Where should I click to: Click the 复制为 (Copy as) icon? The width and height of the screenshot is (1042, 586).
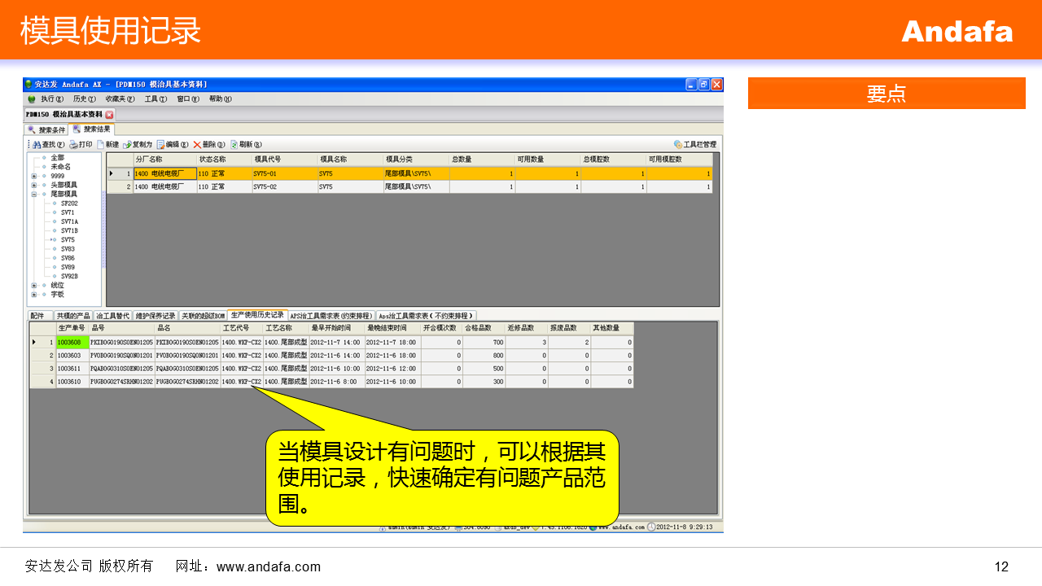click(x=127, y=144)
